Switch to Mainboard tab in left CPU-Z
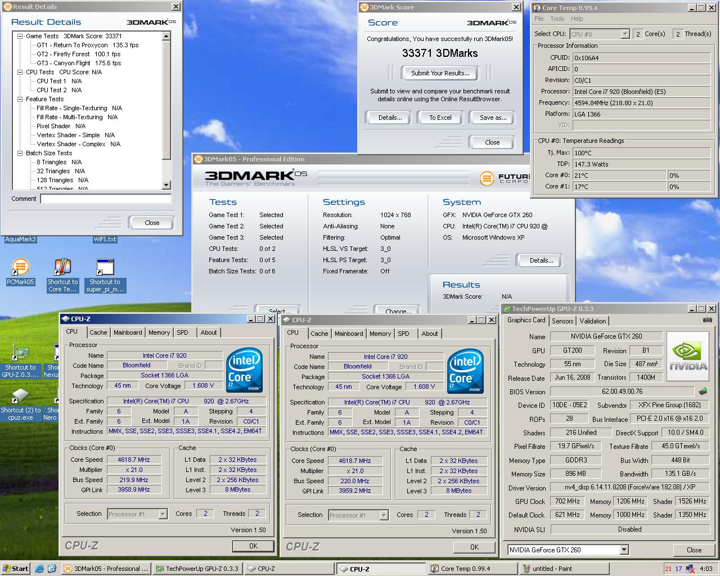The height and width of the screenshot is (576, 720). click(x=128, y=332)
